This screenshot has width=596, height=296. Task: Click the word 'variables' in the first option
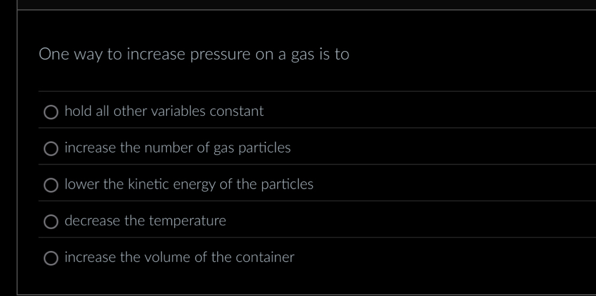(x=178, y=111)
